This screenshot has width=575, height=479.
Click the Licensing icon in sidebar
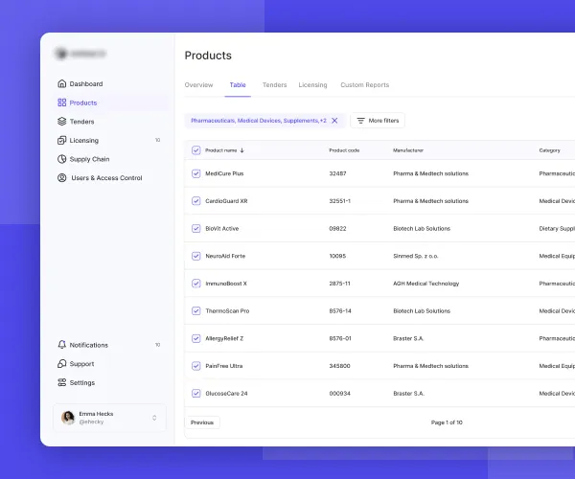[62, 141]
